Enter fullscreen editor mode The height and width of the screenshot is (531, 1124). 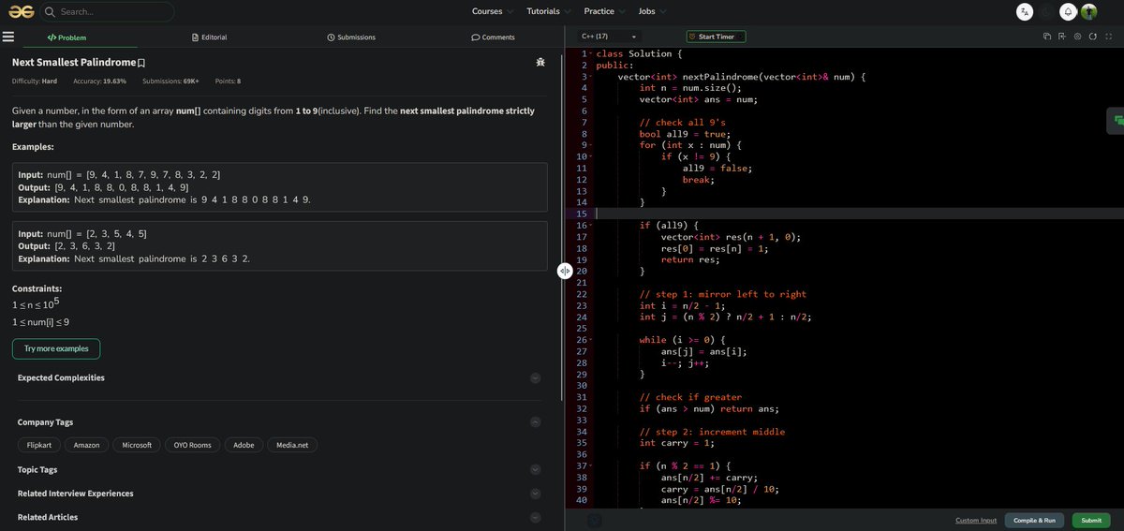[x=1108, y=37]
